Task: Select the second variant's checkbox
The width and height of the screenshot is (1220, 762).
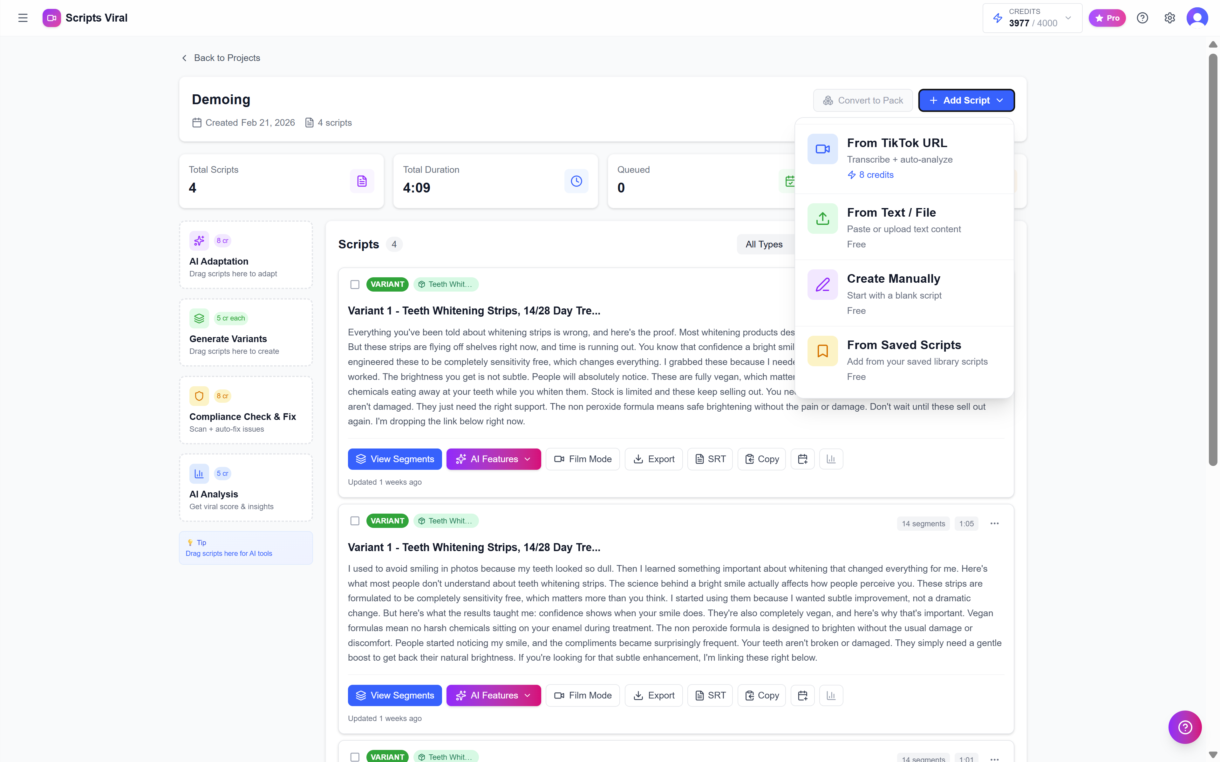Action: 355,521
